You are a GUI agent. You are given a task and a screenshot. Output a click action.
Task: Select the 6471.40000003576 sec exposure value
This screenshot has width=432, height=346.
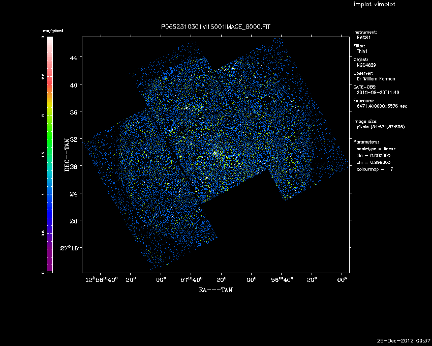[x=382, y=106]
